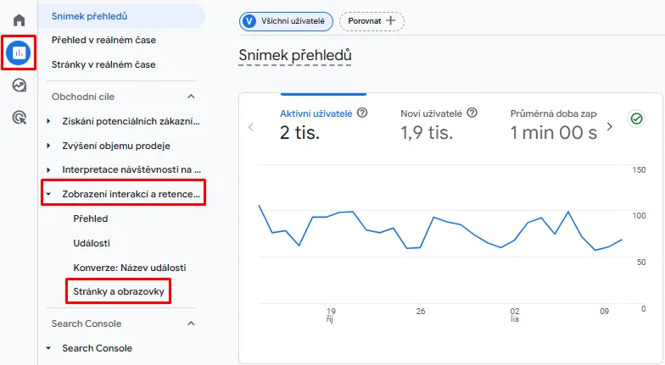The width and height of the screenshot is (665, 365).
Task: Click the Search Console tree item label
Action: 97,348
